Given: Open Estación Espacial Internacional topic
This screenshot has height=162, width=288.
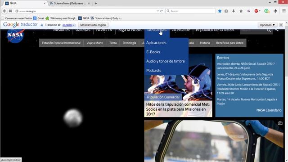Looking at the screenshot, I should coord(61,43).
